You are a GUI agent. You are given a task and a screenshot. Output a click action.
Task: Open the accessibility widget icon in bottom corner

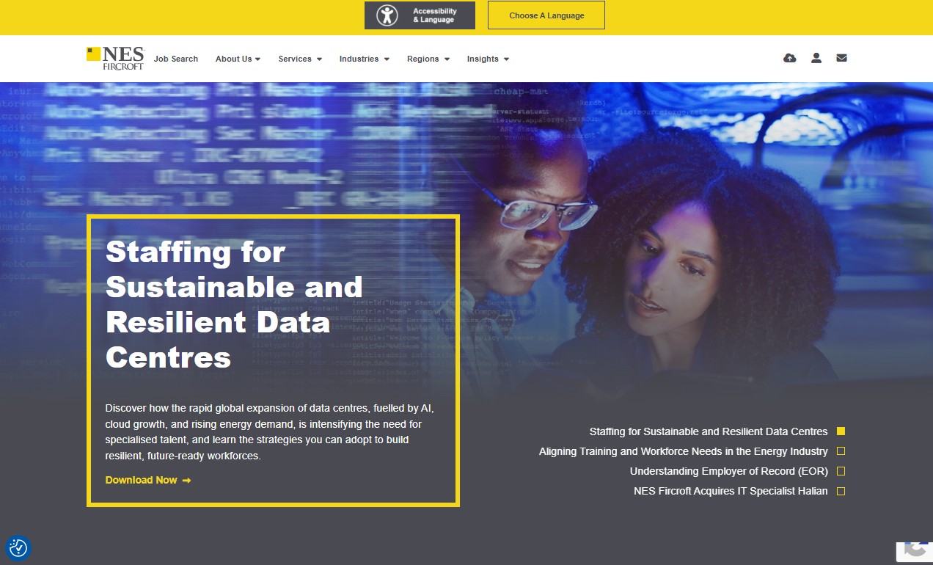click(18, 547)
